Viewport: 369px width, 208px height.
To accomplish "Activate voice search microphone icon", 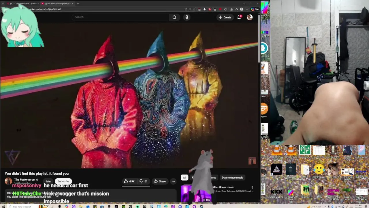I will [x=187, y=17].
